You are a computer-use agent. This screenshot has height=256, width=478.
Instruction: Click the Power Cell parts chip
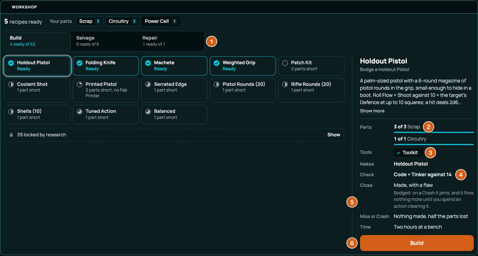[x=161, y=21]
